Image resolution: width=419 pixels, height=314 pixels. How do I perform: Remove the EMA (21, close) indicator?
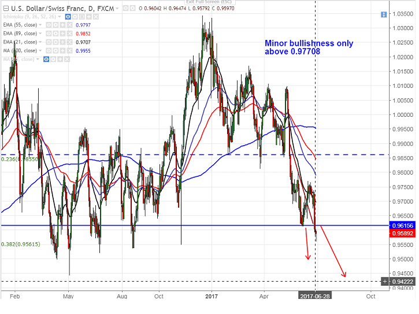point(69,42)
